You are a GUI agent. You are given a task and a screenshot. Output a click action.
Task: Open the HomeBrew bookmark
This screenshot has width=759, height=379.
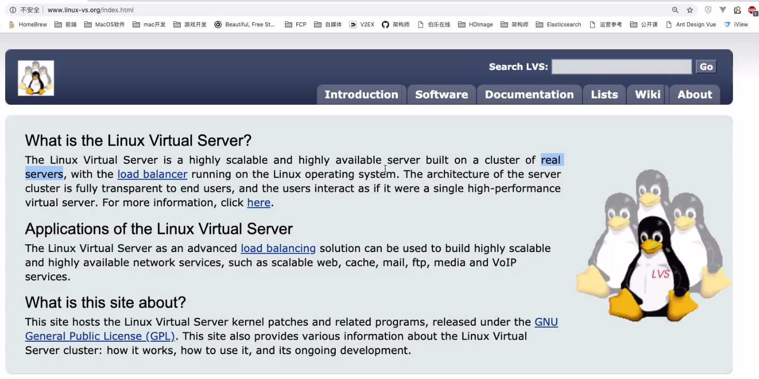[x=28, y=24]
